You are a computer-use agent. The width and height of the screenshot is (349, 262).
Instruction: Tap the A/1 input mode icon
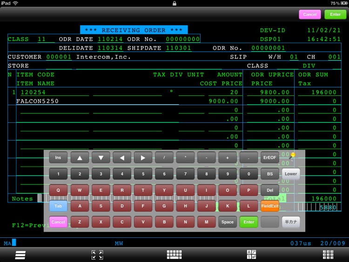coord(251,255)
